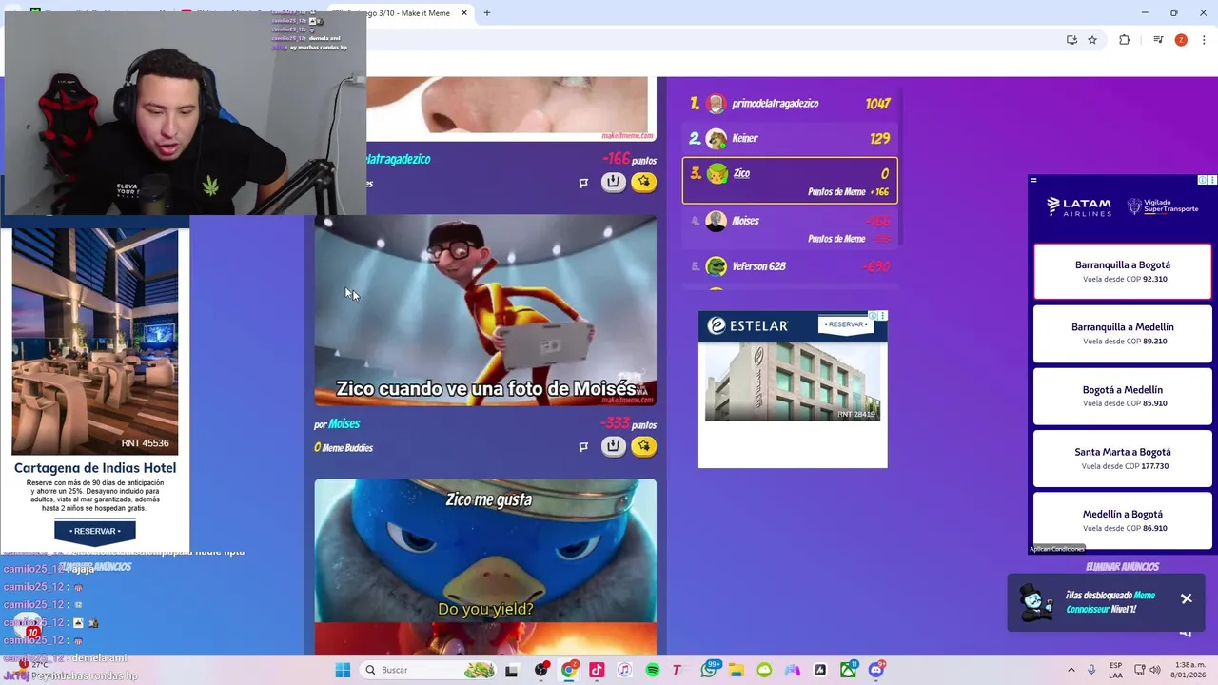Select the Medellín a Bogotá flight offer

[1123, 520]
